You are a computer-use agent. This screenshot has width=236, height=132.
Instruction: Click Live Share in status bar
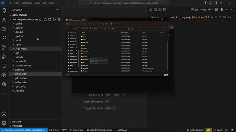pyautogui.click(x=76, y=130)
